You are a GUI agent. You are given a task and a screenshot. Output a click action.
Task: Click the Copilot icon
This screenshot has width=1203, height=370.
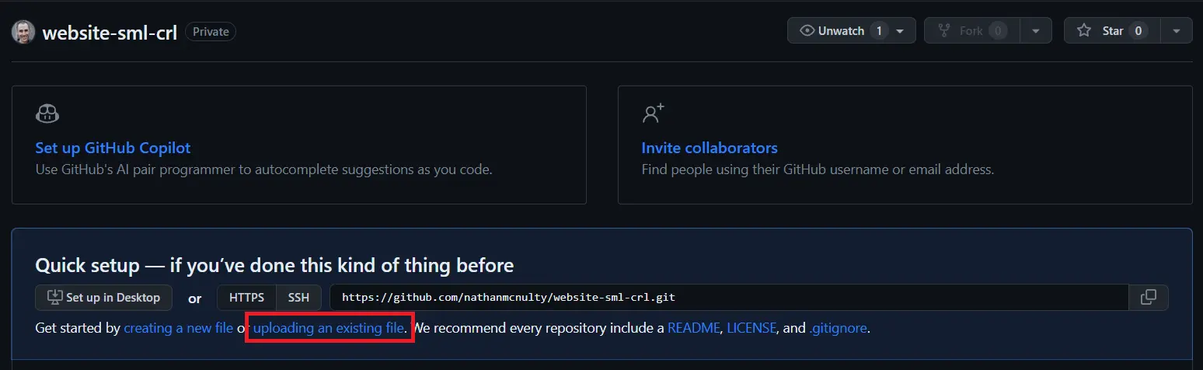(x=47, y=113)
